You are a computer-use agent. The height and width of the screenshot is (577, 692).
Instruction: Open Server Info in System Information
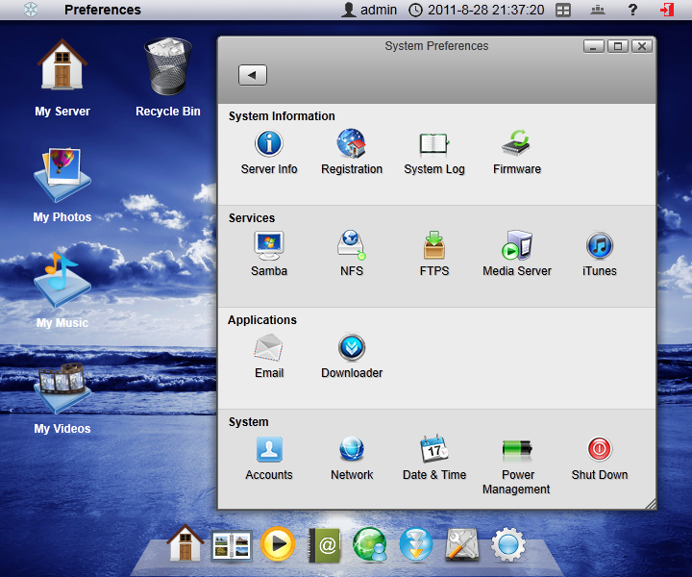pos(269,145)
